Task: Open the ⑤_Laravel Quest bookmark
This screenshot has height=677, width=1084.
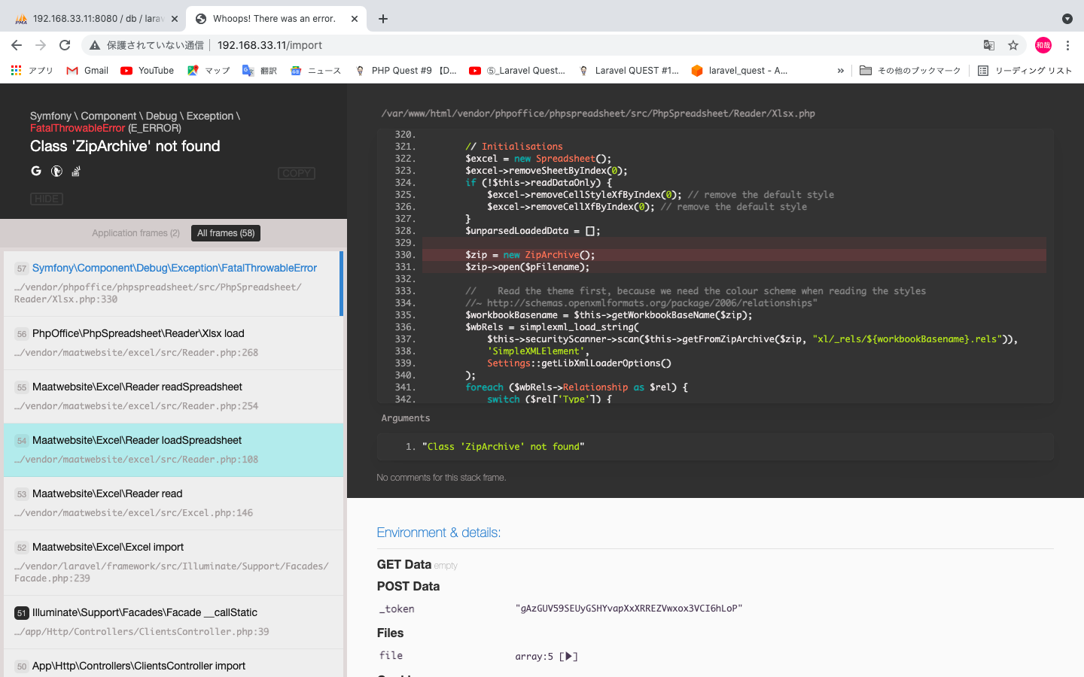Action: pyautogui.click(x=517, y=71)
